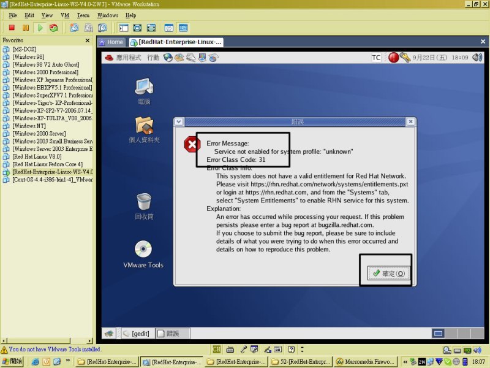
Task: Expand the quick launch overflow chevron
Action: (68, 361)
